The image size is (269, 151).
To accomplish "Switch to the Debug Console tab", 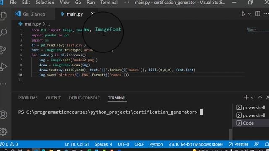I will tap(84, 98).
